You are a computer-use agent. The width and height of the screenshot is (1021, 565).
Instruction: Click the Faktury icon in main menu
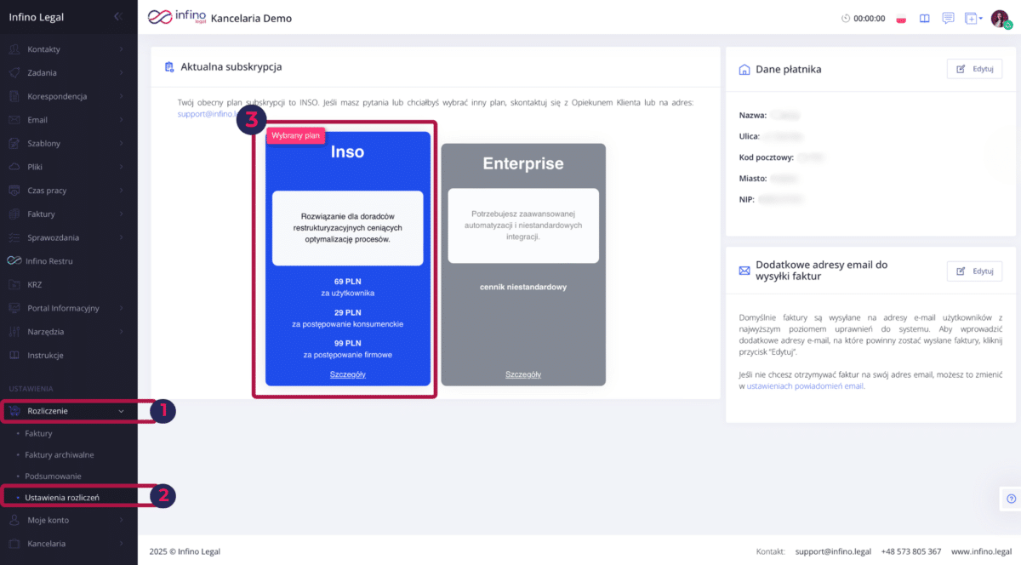click(14, 214)
